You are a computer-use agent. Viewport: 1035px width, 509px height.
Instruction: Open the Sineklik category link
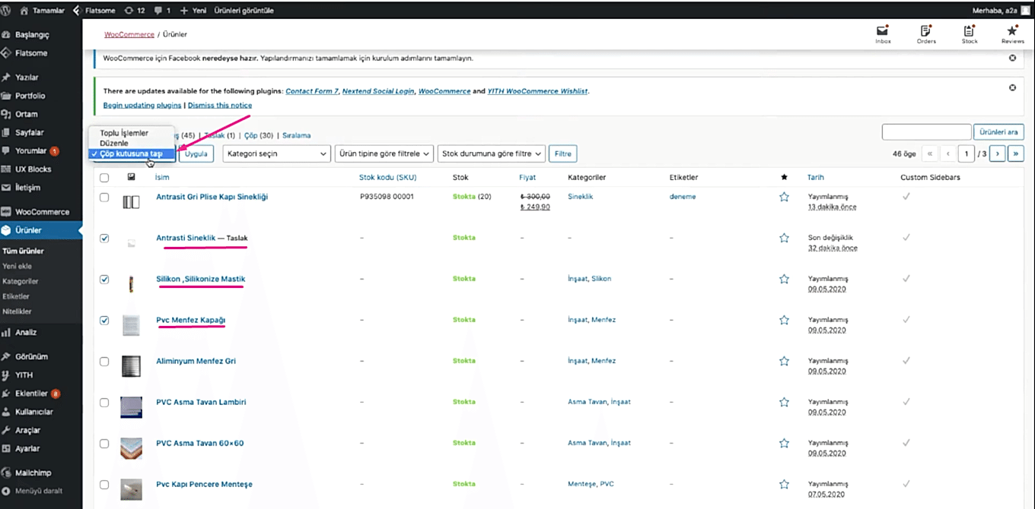pyautogui.click(x=581, y=197)
